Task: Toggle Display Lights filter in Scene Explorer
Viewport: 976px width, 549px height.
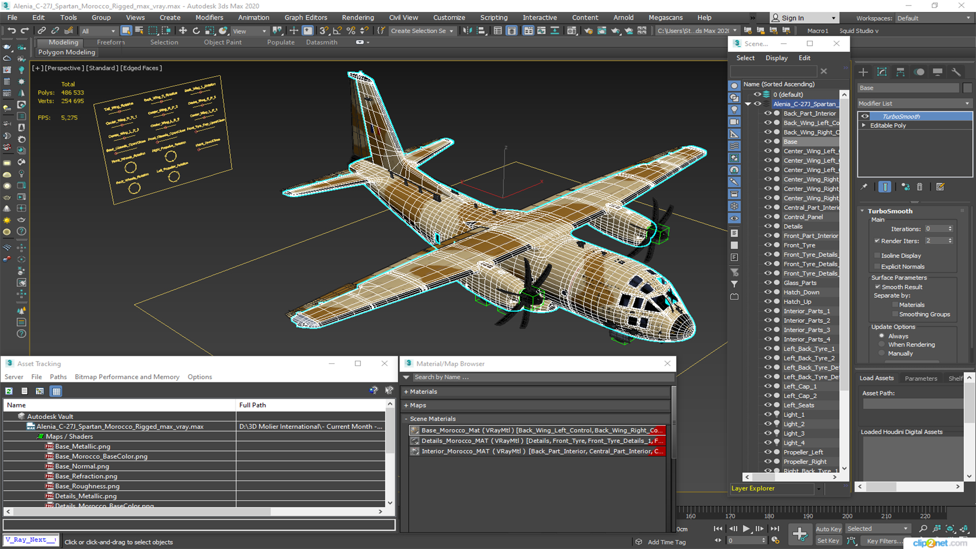Action: pyautogui.click(x=734, y=110)
